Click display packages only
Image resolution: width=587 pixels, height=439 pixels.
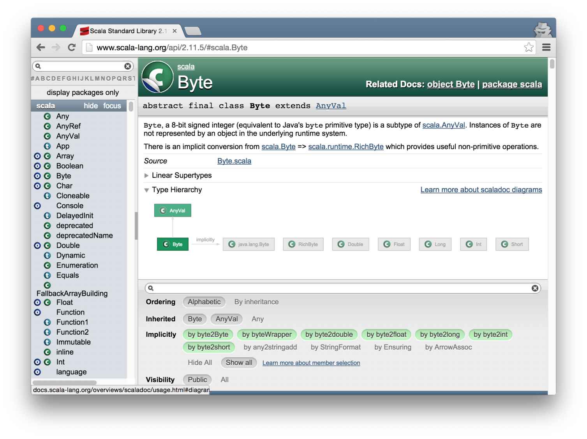pyautogui.click(x=83, y=93)
